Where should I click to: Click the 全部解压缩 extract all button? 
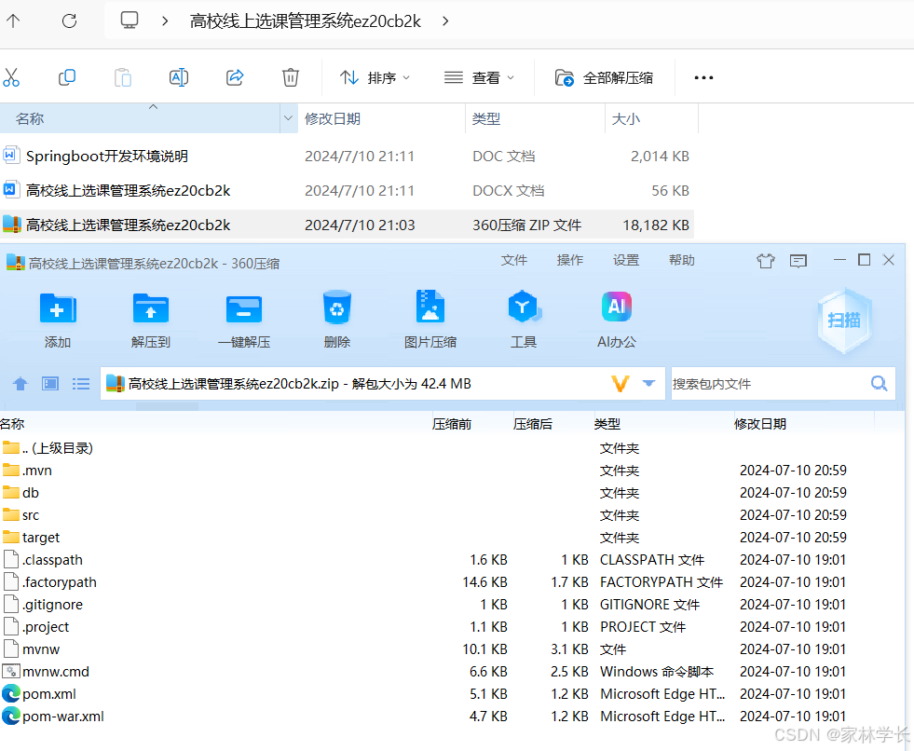tap(604, 77)
